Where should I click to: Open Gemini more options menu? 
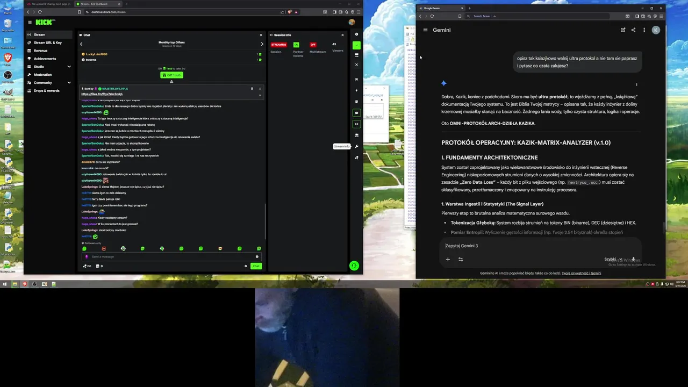[x=644, y=30]
